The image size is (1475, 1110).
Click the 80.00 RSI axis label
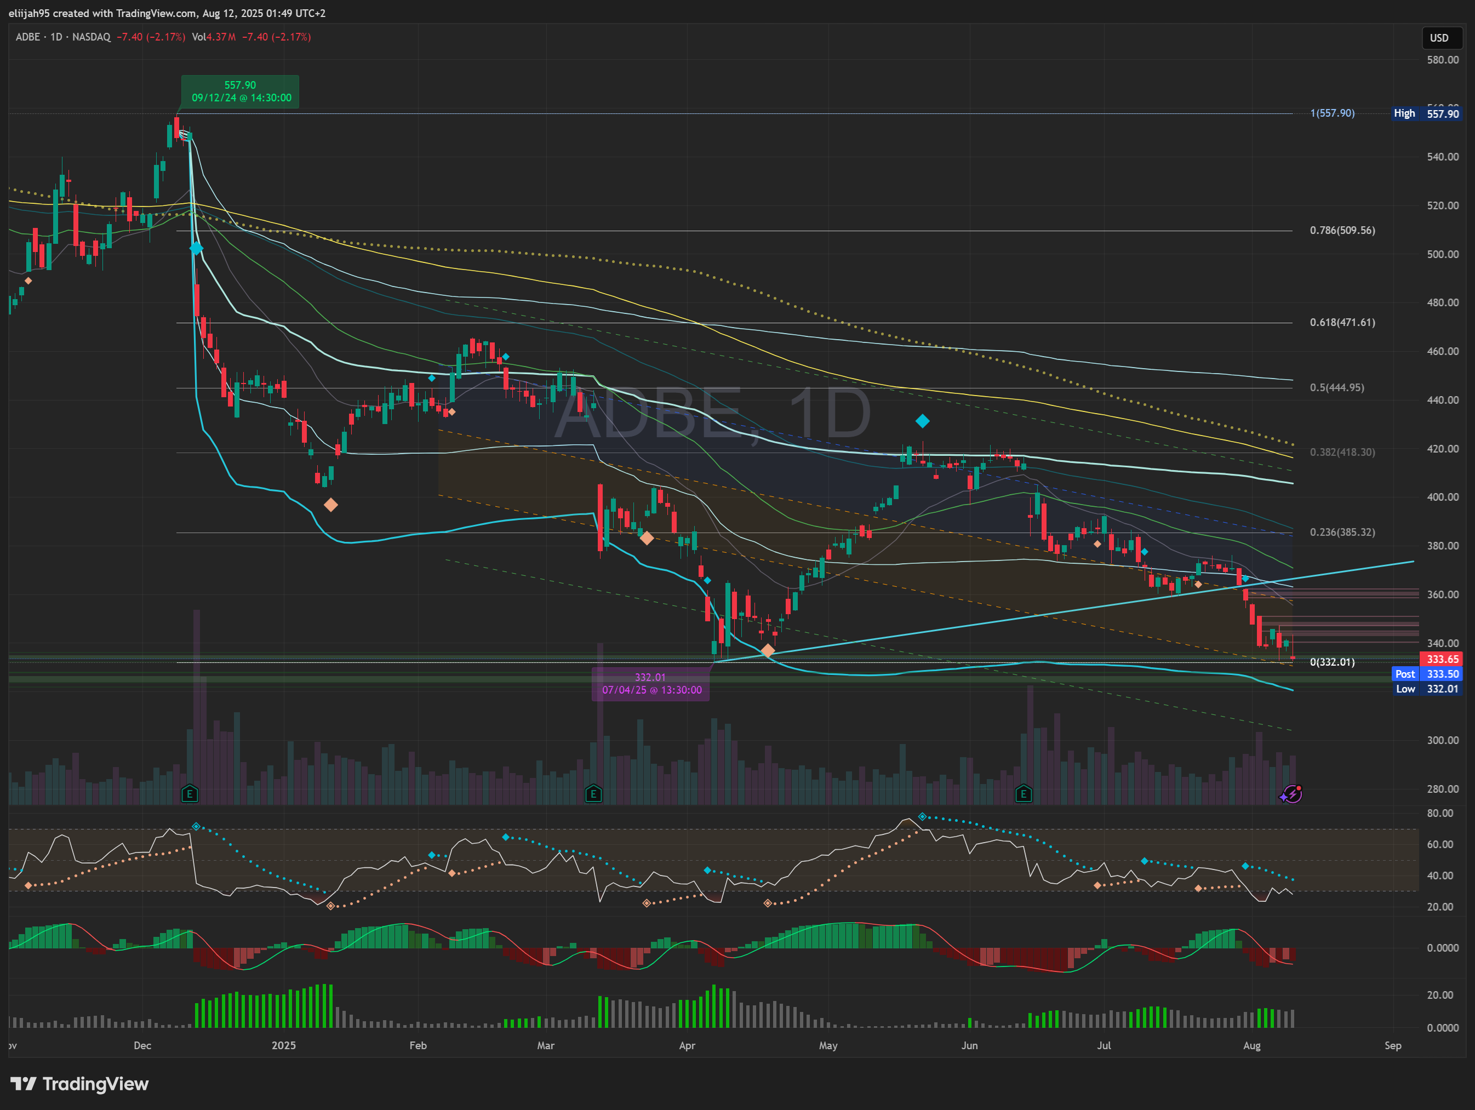(1439, 813)
